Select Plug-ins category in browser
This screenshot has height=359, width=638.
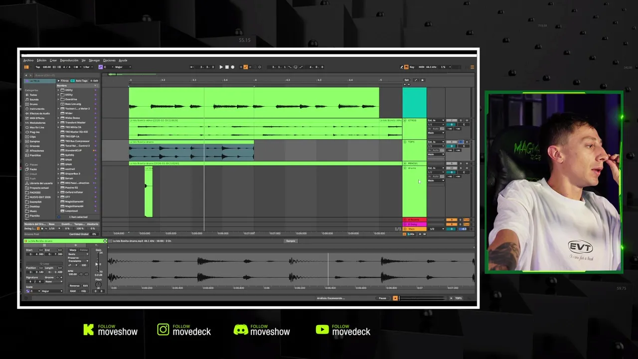point(34,132)
